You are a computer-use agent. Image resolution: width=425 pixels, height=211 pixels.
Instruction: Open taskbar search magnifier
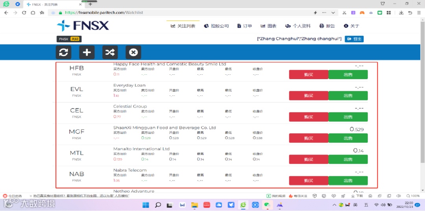(158, 205)
